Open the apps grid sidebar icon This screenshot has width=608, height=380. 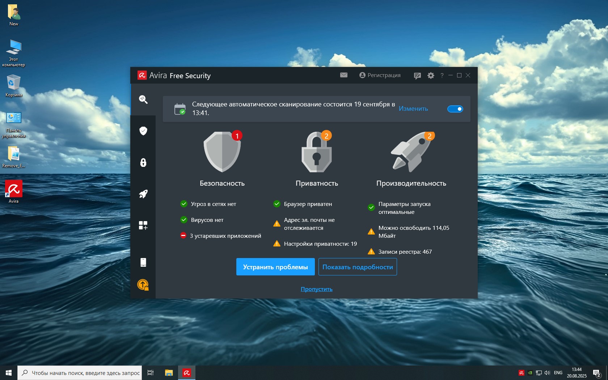coord(143,225)
